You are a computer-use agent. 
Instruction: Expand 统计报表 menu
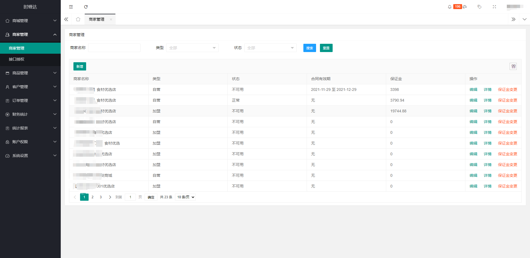[55, 128]
